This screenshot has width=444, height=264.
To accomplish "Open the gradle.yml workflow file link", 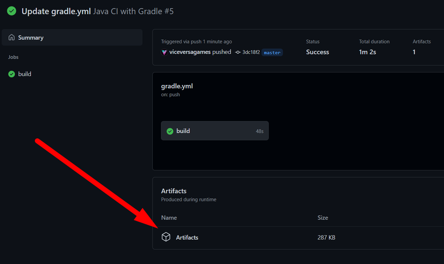I will 177,86.
